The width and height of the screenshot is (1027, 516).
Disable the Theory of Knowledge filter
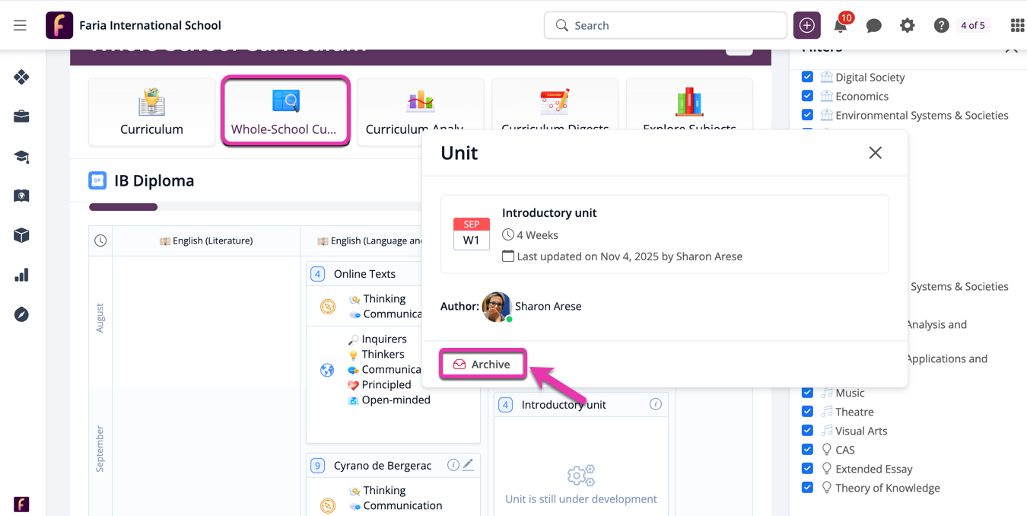click(807, 487)
